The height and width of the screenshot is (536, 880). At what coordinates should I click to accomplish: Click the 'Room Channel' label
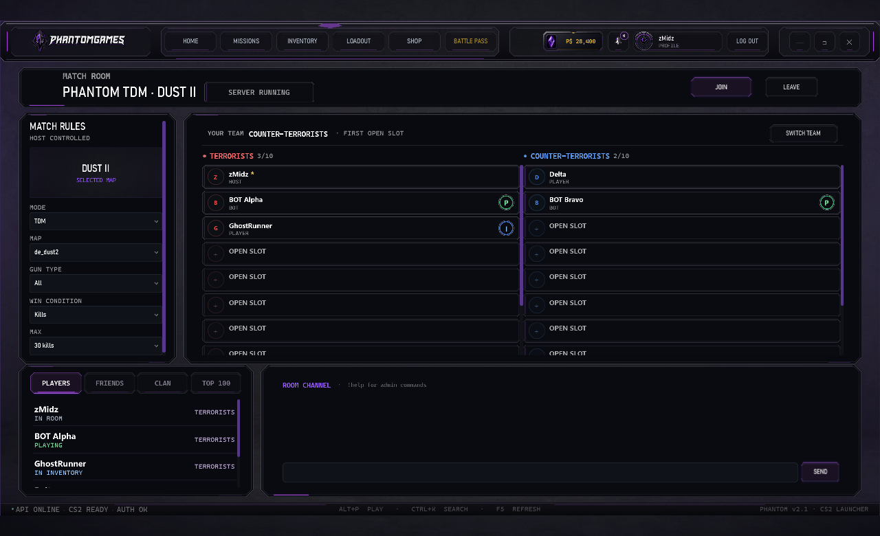pyautogui.click(x=307, y=386)
